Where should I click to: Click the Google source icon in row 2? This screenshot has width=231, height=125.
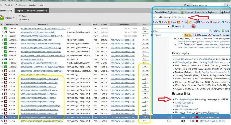coord(6,32)
